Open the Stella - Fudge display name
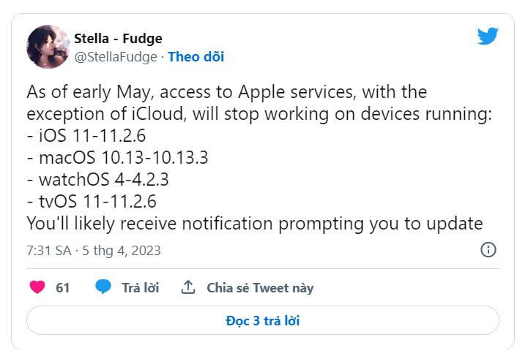The height and width of the screenshot is (356, 528). (x=118, y=38)
